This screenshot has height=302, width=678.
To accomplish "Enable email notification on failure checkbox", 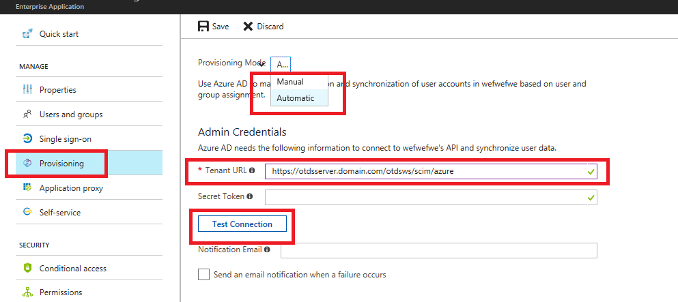I will (x=203, y=274).
